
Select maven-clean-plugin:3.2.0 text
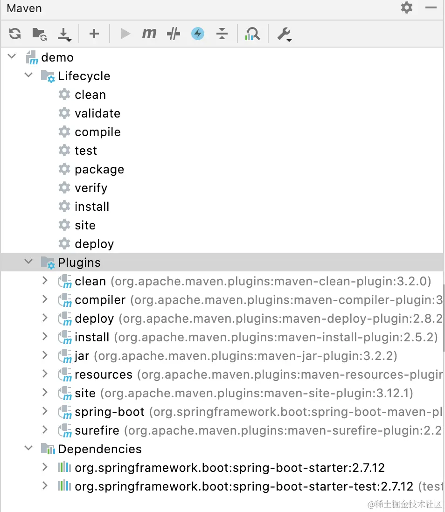click(x=271, y=281)
